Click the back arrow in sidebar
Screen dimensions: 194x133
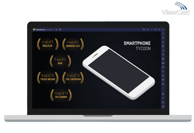pos(163,98)
